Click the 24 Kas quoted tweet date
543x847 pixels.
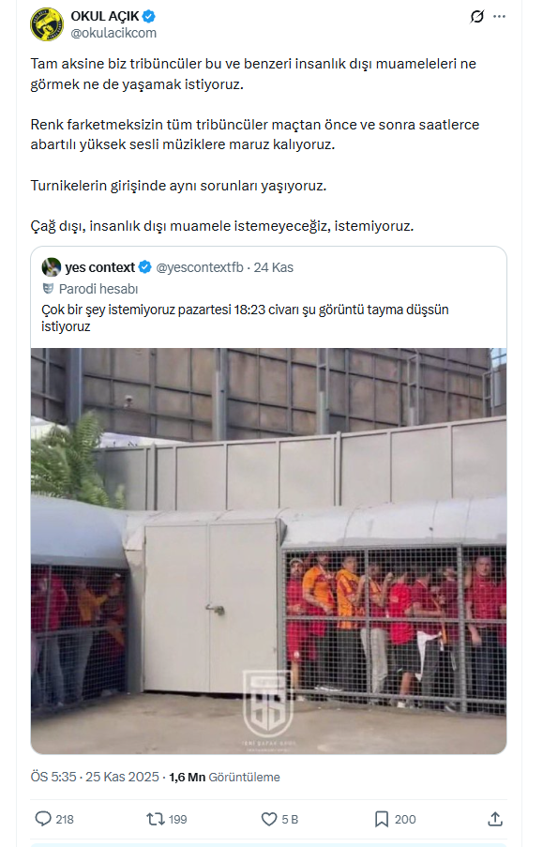[274, 267]
